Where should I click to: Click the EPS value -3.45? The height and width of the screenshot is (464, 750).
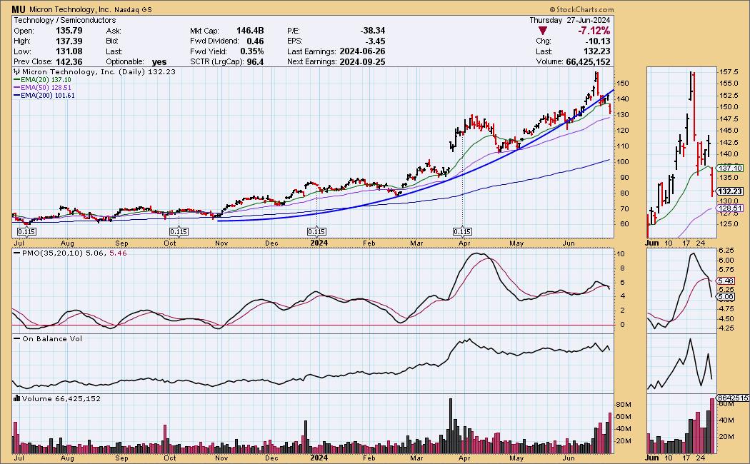[376, 41]
